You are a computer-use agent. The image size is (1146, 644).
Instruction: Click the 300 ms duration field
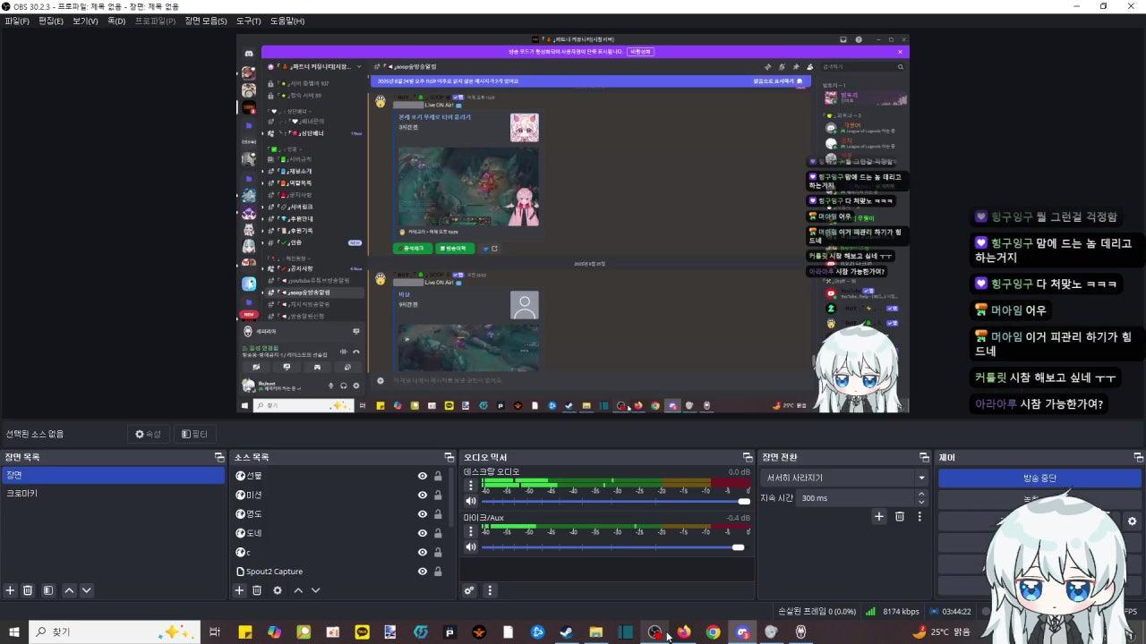click(x=855, y=498)
